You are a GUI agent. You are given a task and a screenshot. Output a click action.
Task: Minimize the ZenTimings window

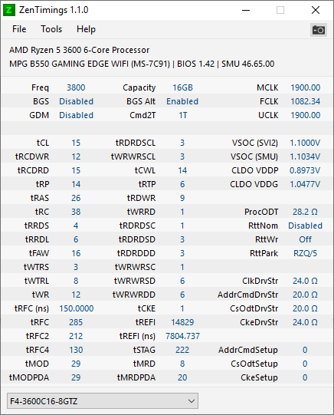coord(246,10)
